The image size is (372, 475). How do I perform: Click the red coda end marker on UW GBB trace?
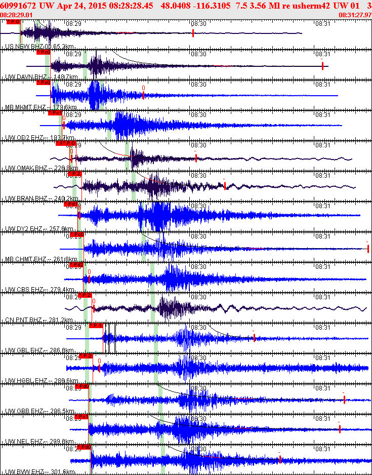click(345, 400)
